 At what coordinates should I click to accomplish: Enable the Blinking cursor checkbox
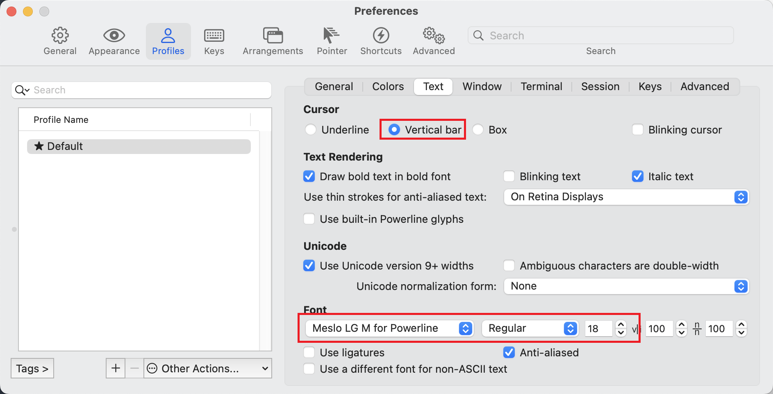638,130
